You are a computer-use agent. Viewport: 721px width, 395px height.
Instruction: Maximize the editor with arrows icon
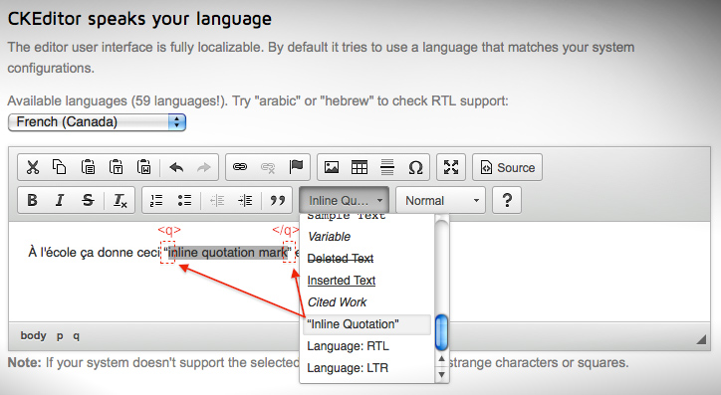pos(451,167)
